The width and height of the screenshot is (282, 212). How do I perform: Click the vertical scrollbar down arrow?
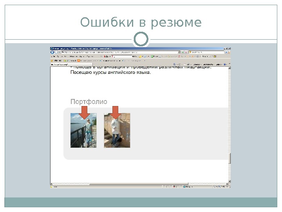tap(230, 181)
